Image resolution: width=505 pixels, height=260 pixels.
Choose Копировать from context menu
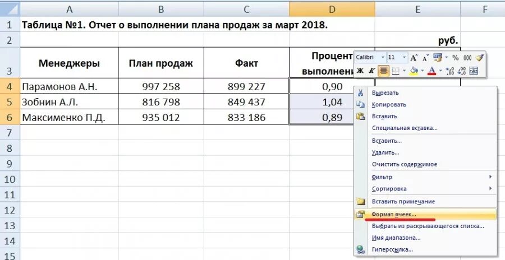click(425, 105)
